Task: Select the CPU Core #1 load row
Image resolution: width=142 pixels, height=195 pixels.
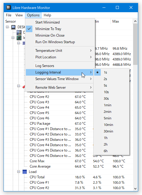Action: [69, 182]
